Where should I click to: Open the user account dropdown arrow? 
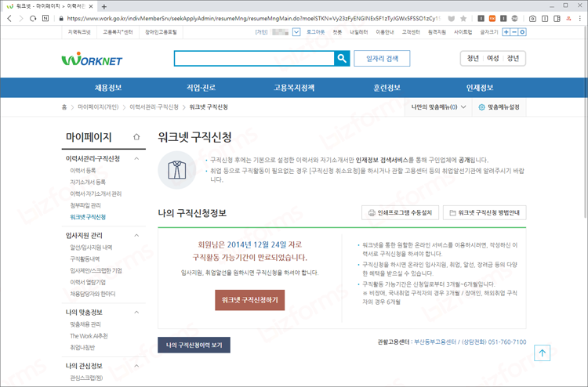[296, 32]
